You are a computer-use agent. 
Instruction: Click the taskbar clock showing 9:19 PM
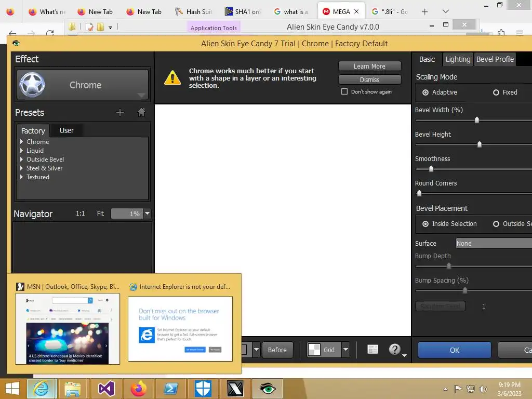pyautogui.click(x=509, y=385)
